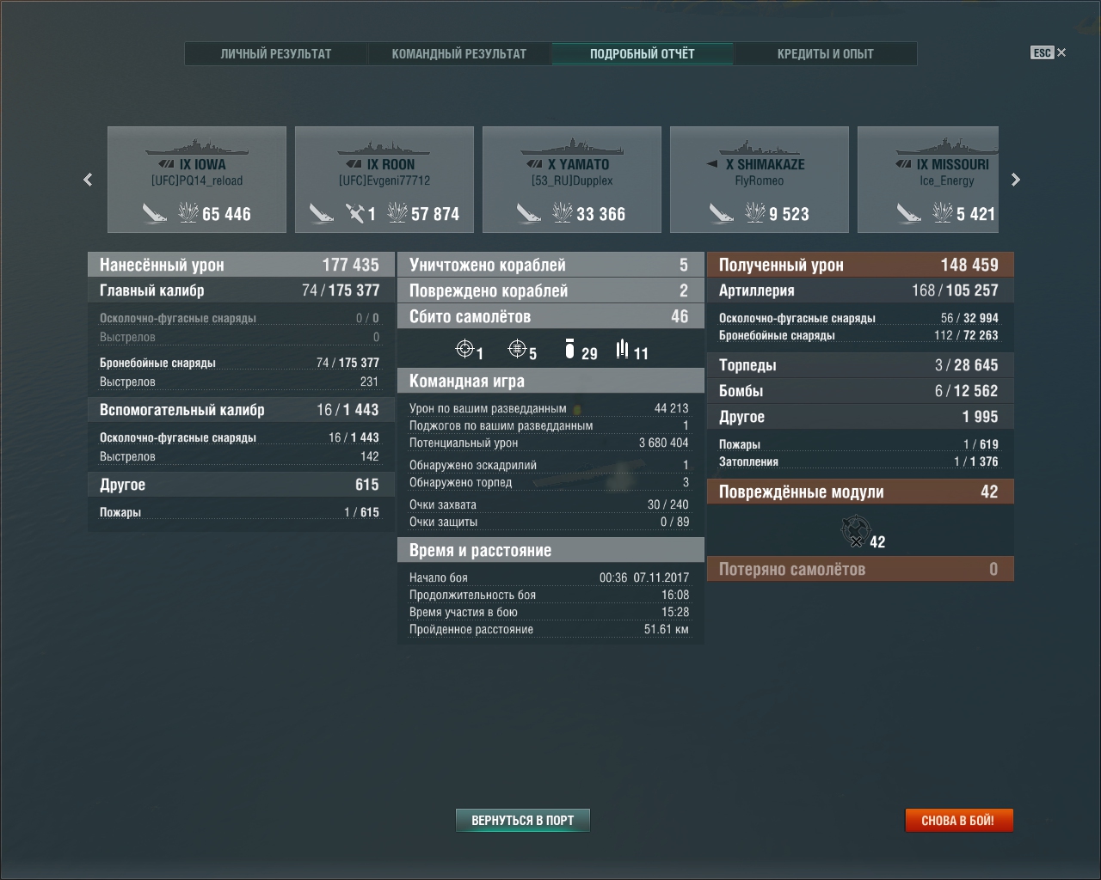The width and height of the screenshot is (1101, 880).
Task: Click the bomb icon showing 29 planes
Action: tap(569, 349)
